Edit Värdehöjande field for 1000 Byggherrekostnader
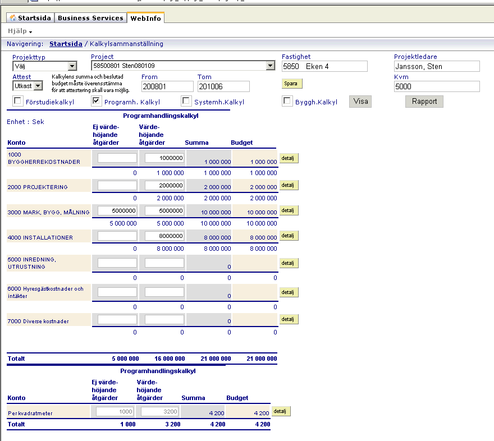 point(164,158)
